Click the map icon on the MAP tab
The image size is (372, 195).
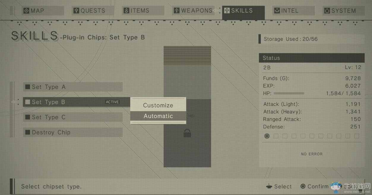click(26, 11)
